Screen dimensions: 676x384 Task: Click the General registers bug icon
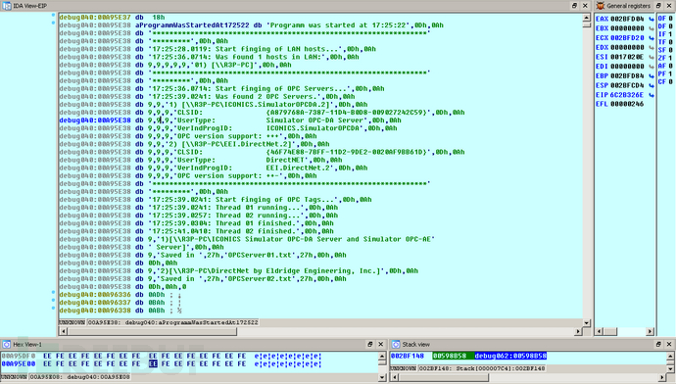click(601, 6)
